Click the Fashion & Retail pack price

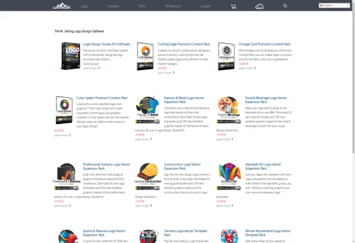coord(140,135)
